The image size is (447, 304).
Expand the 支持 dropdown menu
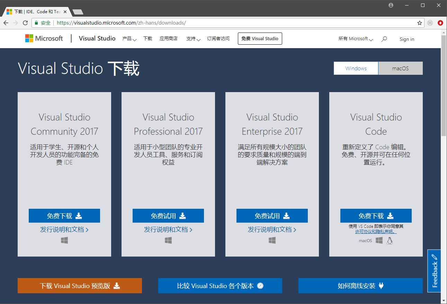click(193, 39)
